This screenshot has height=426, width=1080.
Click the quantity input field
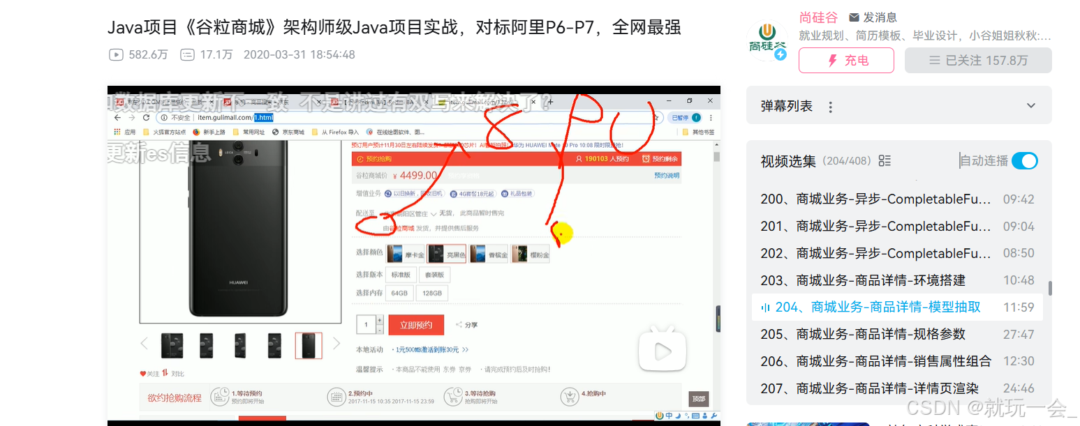(x=366, y=324)
